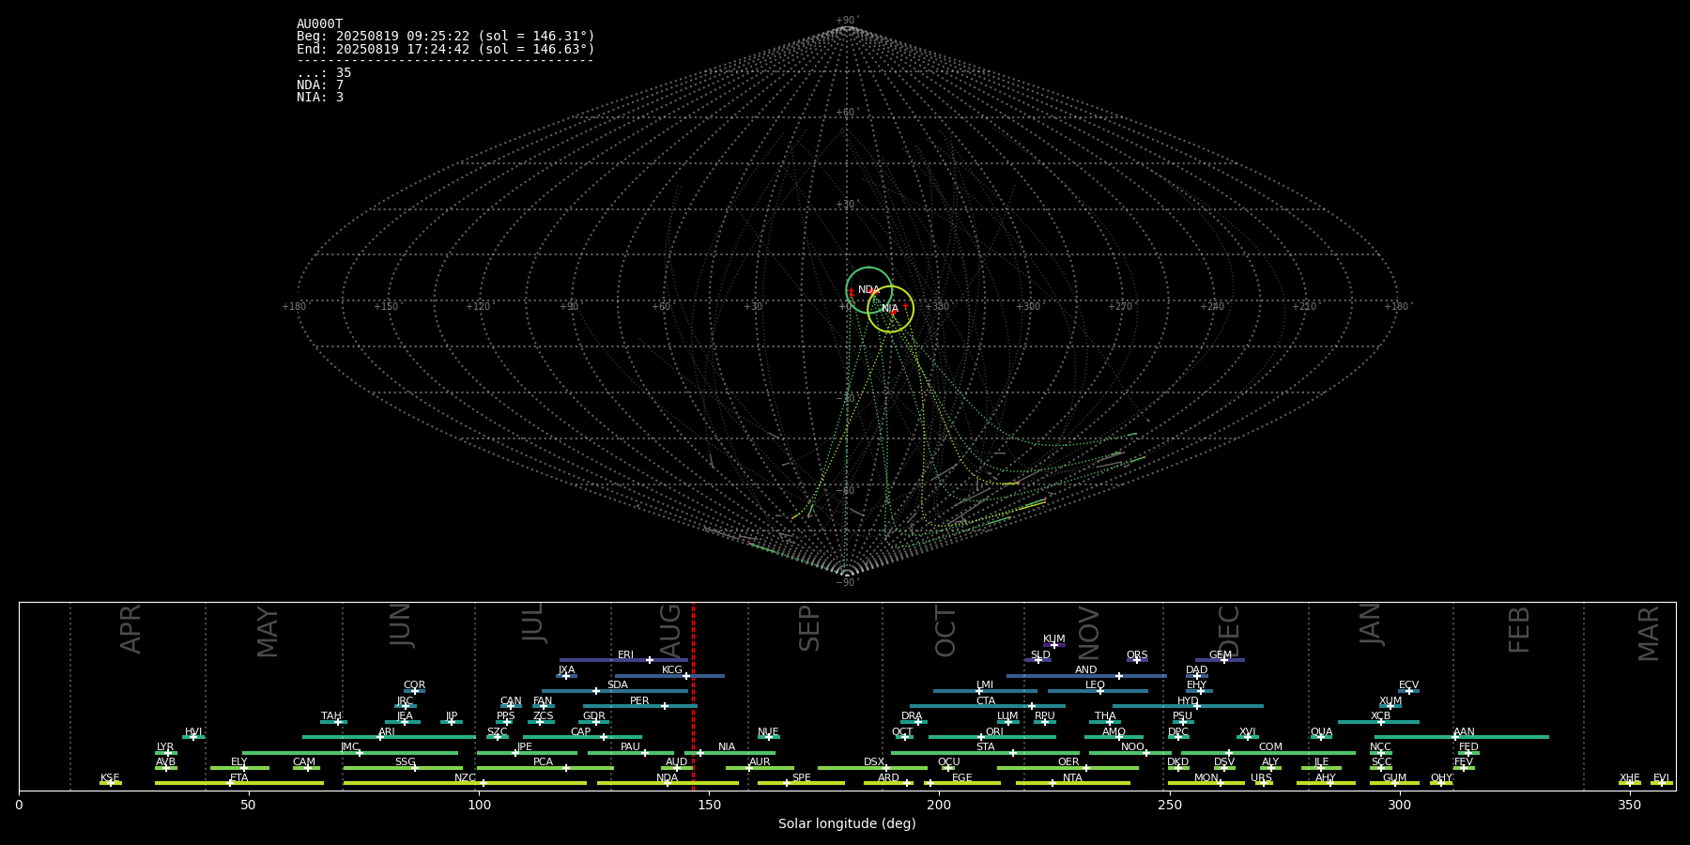
Task: Click the AUR shower label
Action: point(760,762)
